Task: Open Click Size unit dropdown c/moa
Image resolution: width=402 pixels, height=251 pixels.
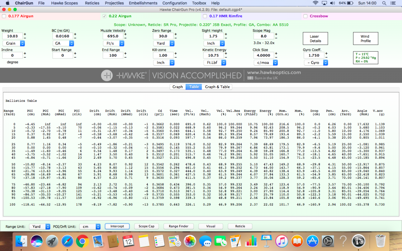Action: (265, 63)
